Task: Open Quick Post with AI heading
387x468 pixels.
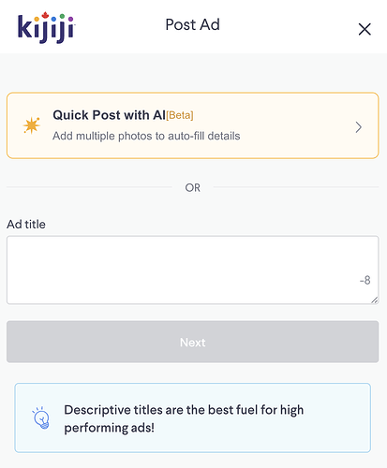Action: pos(109,115)
